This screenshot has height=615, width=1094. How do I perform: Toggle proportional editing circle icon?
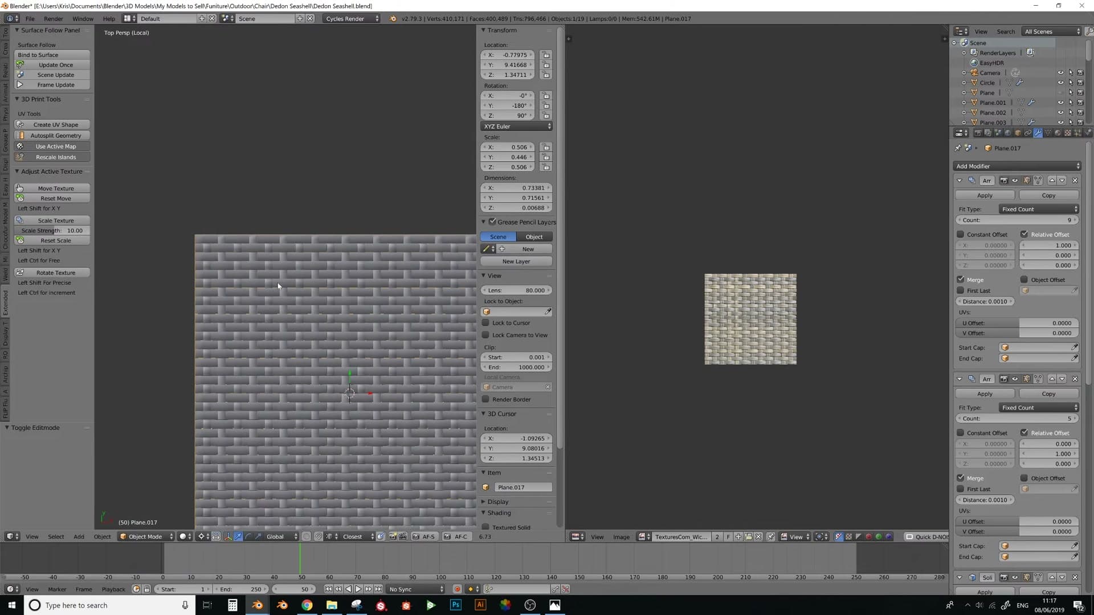307,536
